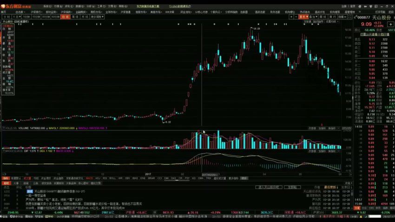Open post 一起一带空运者
Viewport: 395px width, 222px height.
pyautogui.click(x=36, y=196)
